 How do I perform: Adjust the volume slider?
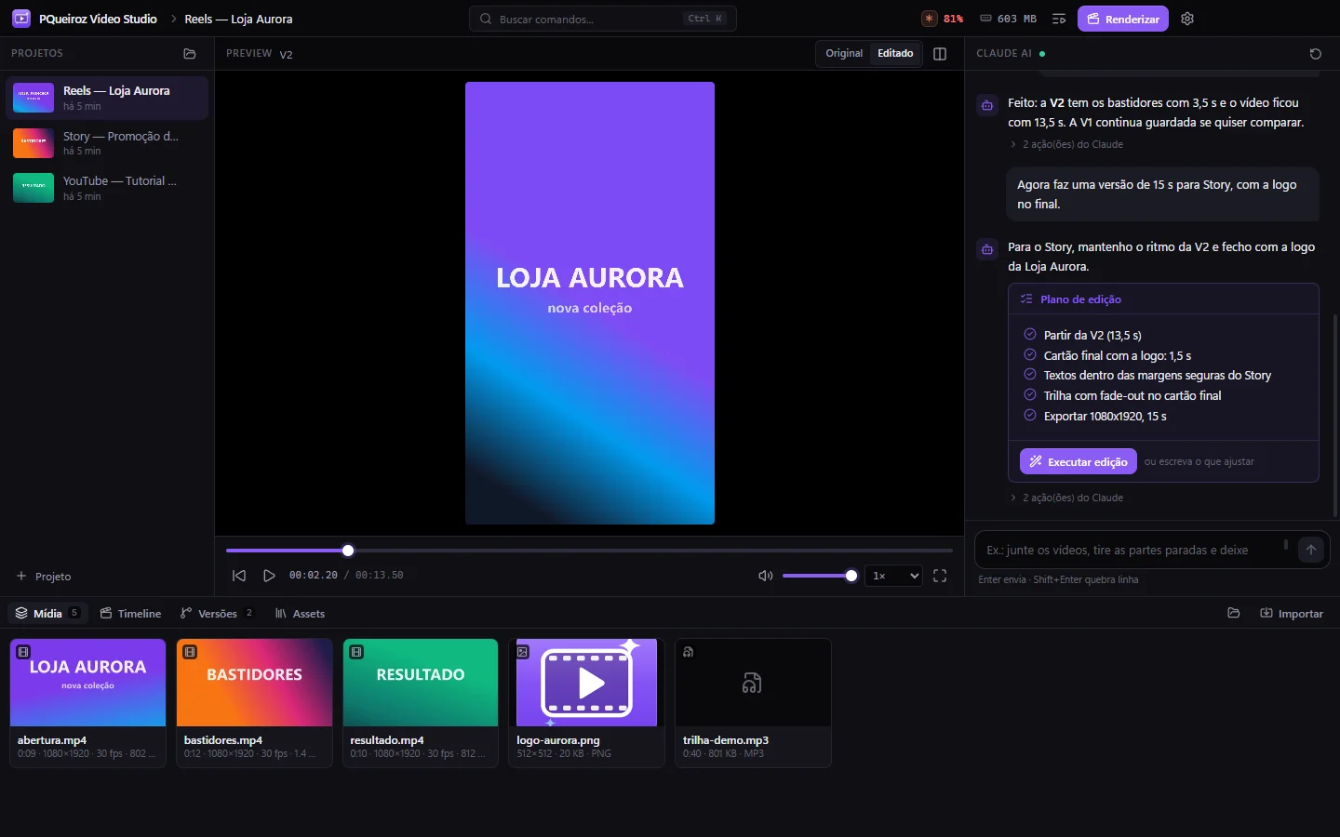point(819,576)
